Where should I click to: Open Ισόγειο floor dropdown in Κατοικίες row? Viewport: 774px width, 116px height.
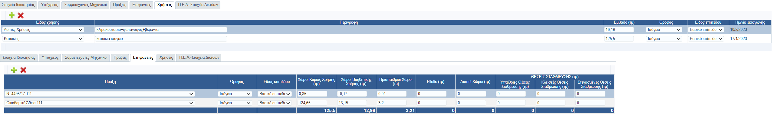(664, 39)
